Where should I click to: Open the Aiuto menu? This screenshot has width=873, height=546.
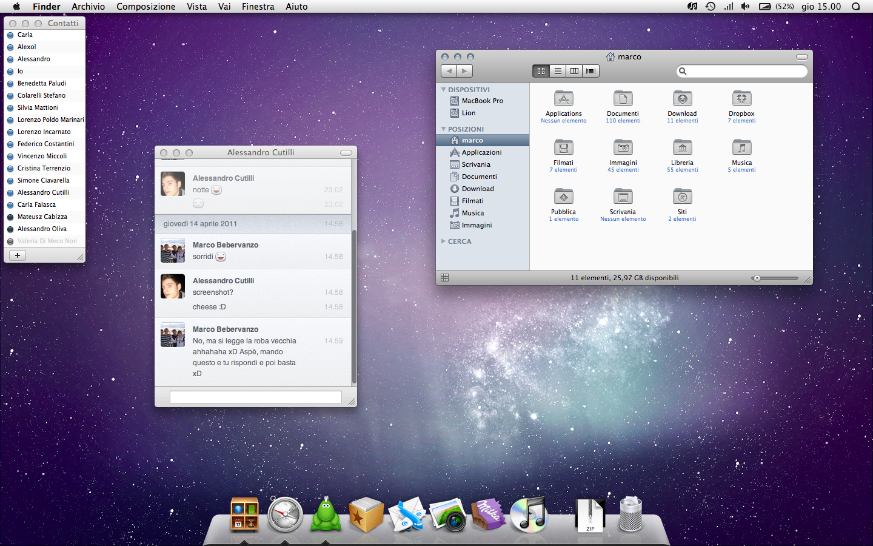coord(296,7)
